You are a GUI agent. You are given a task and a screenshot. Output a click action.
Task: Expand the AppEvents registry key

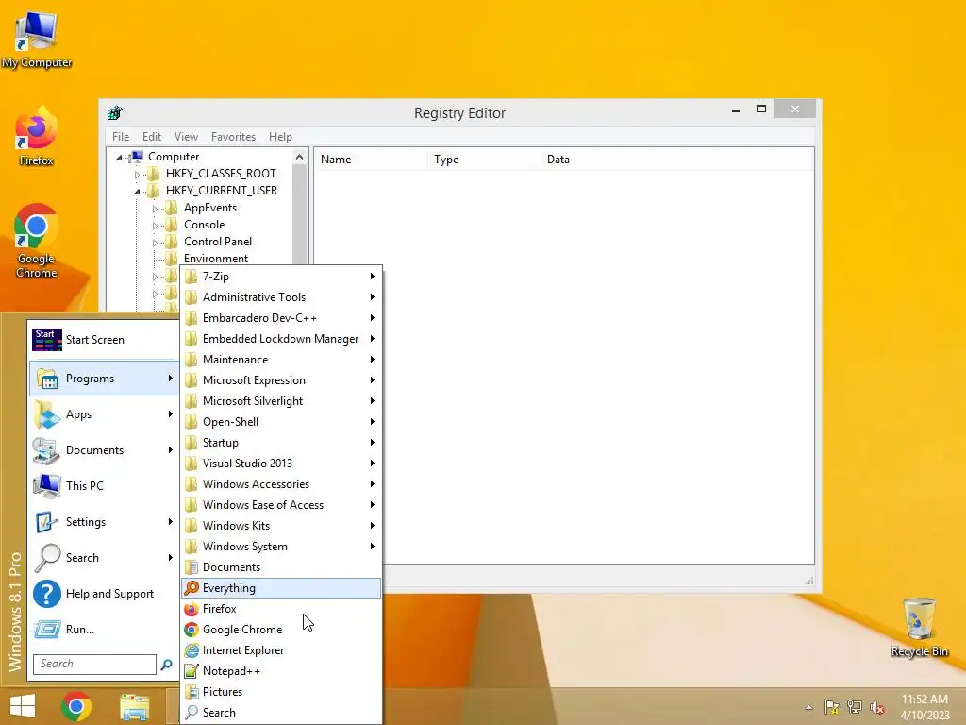(155, 209)
